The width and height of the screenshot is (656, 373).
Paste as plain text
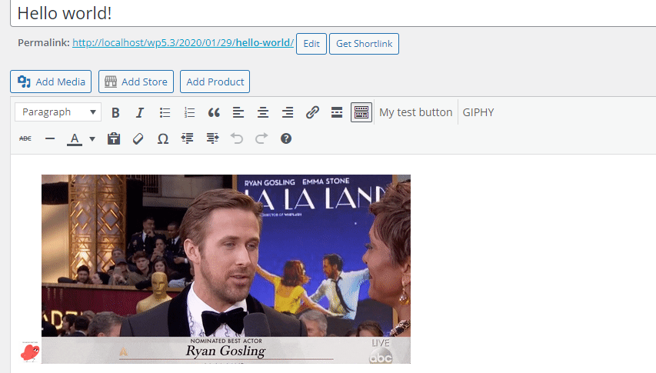pos(113,138)
